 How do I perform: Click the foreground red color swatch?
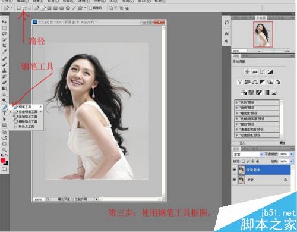coord(3,161)
